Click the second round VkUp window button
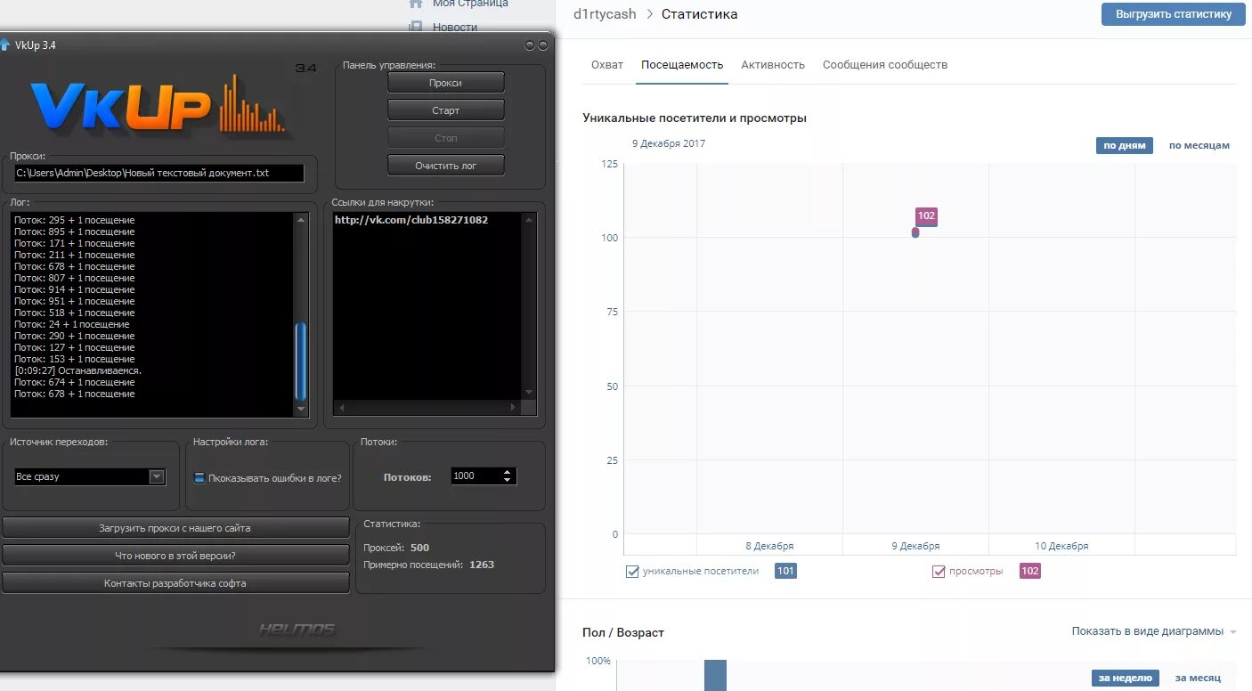1252x691 pixels. pos(542,45)
